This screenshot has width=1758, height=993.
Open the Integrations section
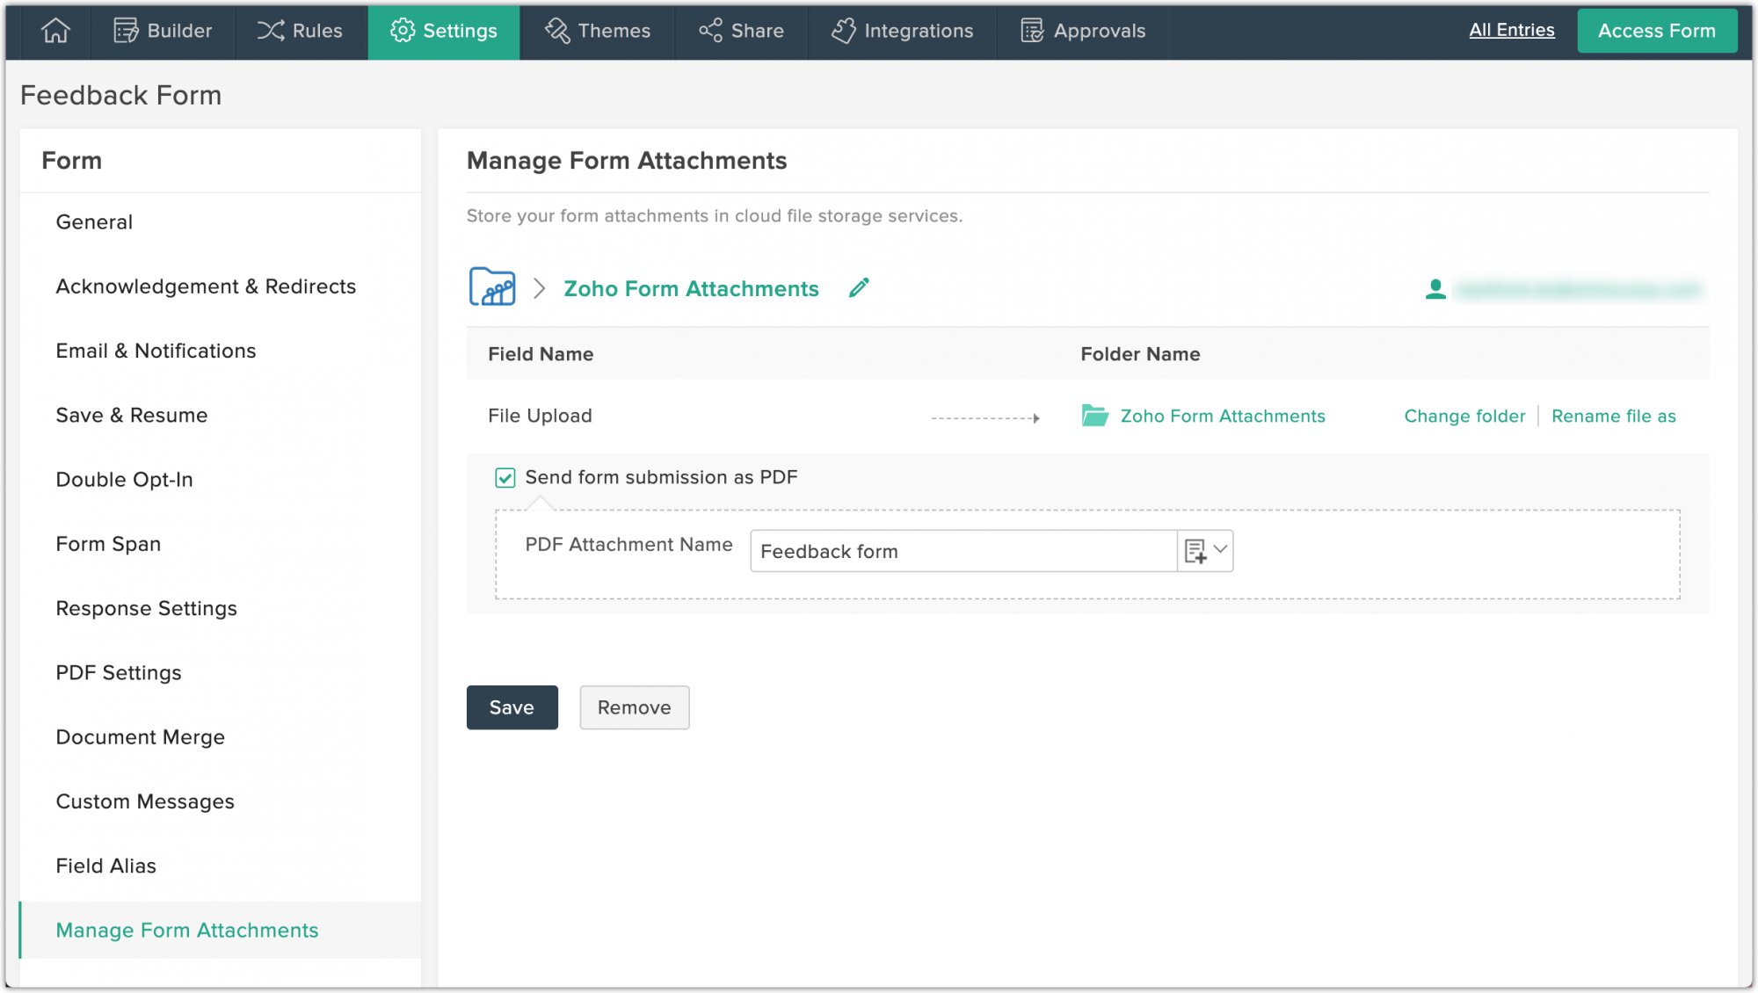click(x=902, y=31)
